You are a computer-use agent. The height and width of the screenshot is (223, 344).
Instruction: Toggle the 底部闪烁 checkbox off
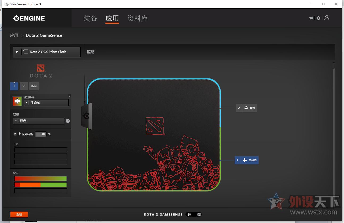pos(15,134)
